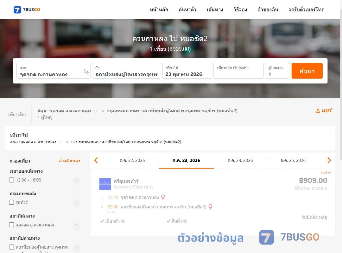Check the จุดจอด อ.ควนกาหลง origin station filter
This screenshot has width=342, height=253.
click(12, 225)
